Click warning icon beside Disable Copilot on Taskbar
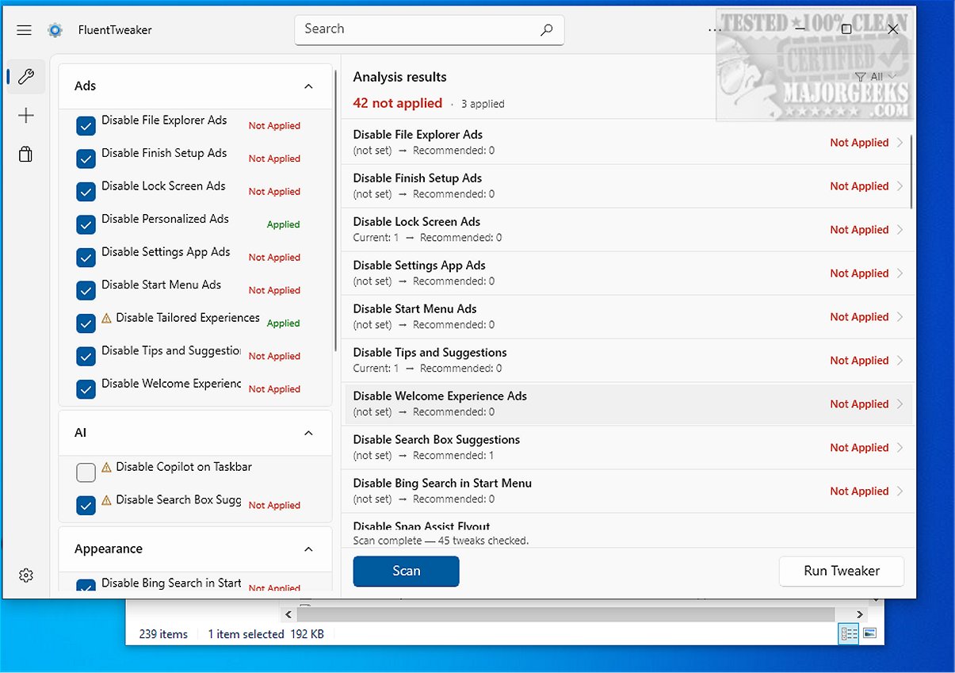Viewport: 955px width, 673px height. 106,468
